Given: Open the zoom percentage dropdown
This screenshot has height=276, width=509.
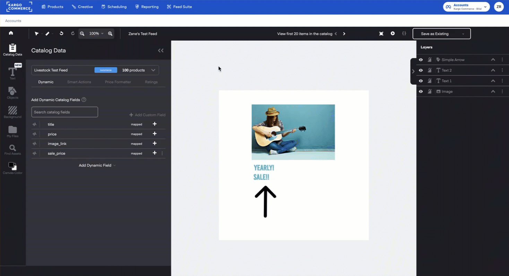Looking at the screenshot, I should 96,33.
